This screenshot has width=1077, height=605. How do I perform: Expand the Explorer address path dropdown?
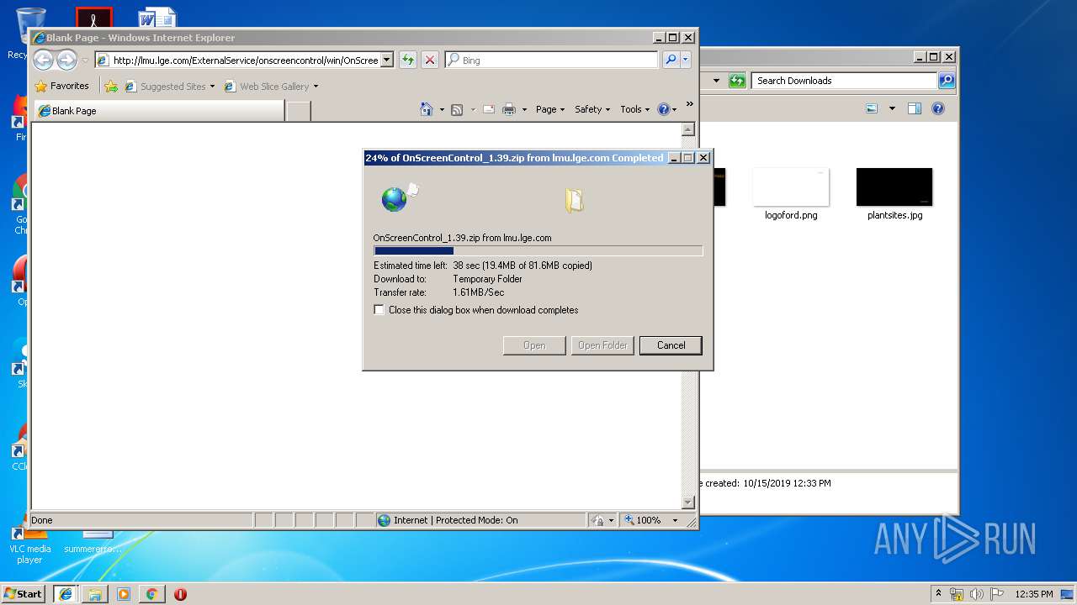[x=716, y=81]
